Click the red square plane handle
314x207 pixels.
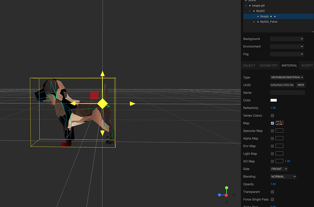(x=94, y=95)
